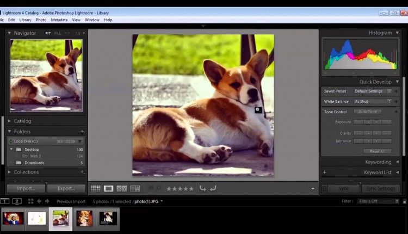Open the Saved Preset Default Settings dropdown

pos(372,91)
